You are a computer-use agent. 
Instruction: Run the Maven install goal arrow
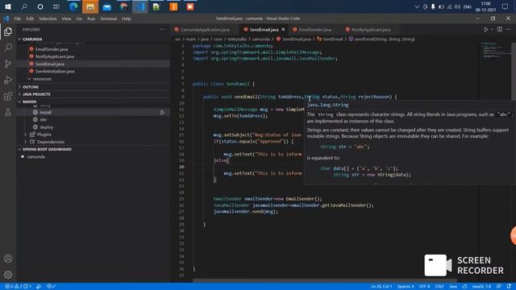[x=162, y=113]
